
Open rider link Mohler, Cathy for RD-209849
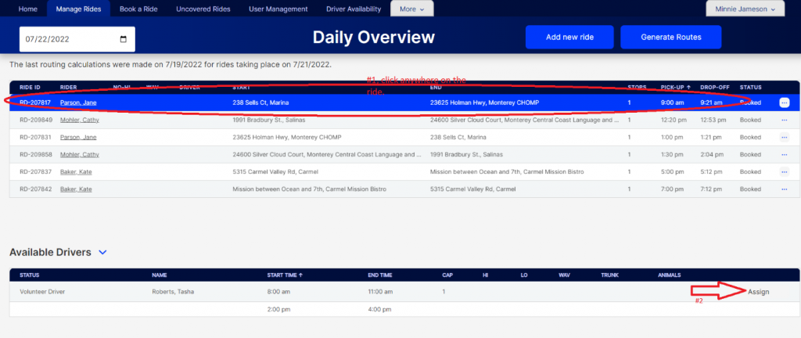tap(79, 120)
